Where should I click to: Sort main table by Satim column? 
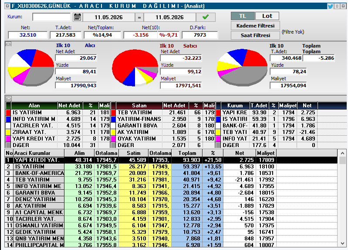134,153
